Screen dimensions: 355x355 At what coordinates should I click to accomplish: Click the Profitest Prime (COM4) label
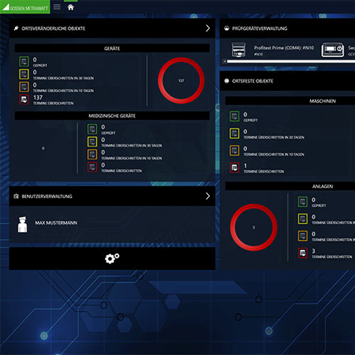pos(284,48)
